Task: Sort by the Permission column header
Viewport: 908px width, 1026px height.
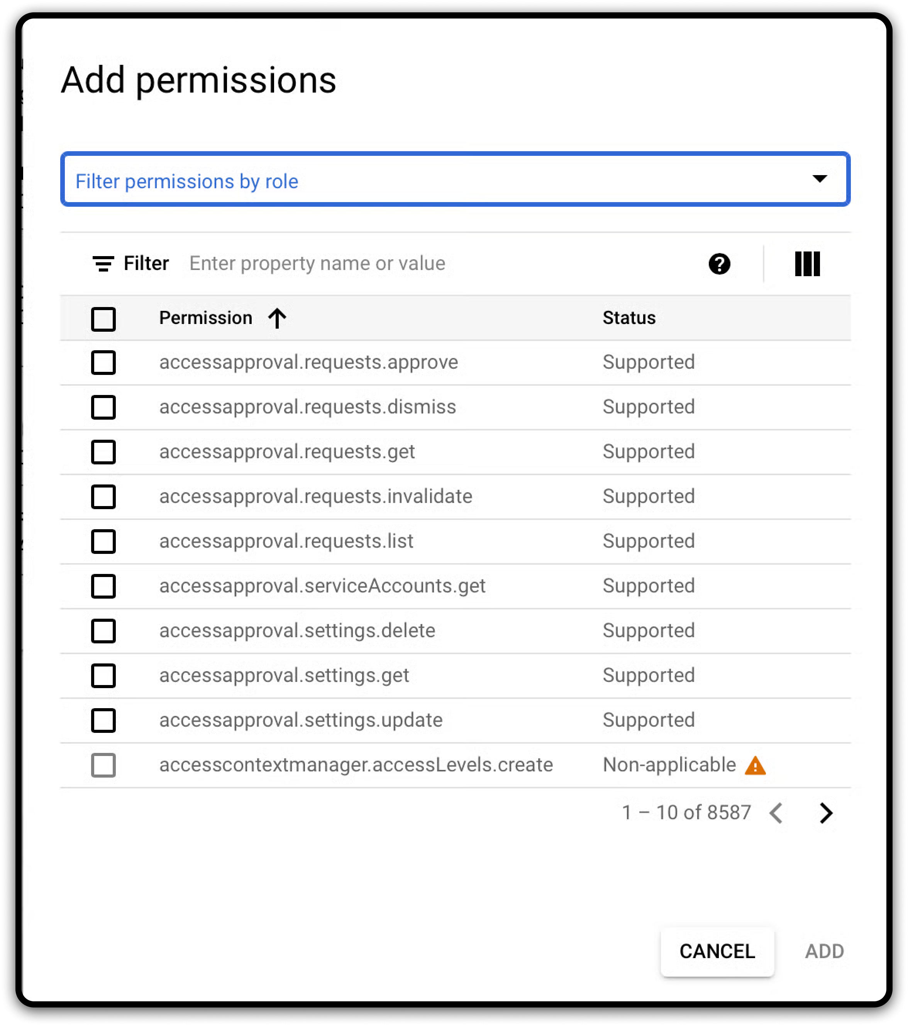Action: 205,318
